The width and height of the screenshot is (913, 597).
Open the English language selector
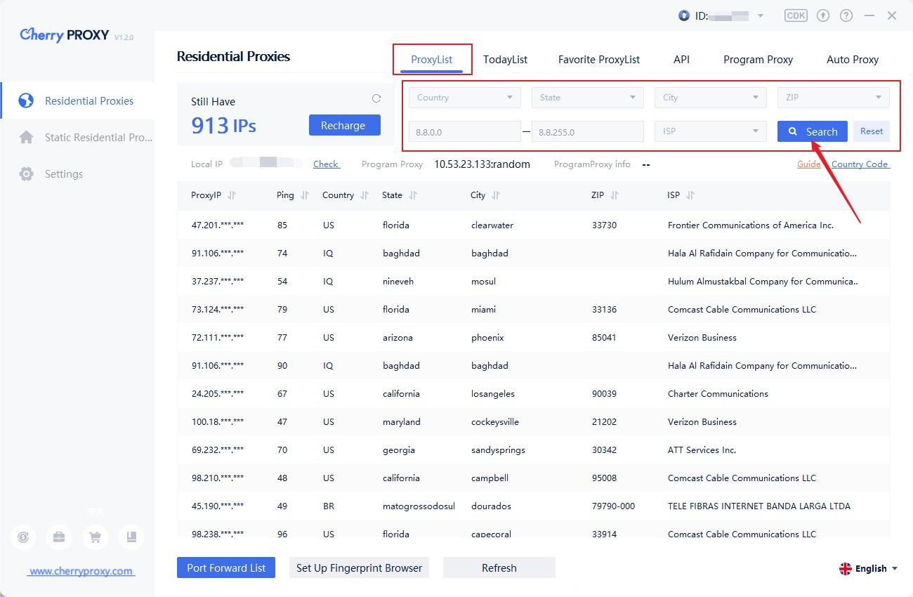click(869, 568)
